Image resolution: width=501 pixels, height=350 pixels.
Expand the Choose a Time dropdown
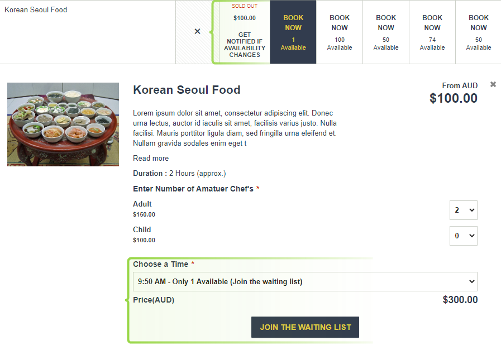(305, 282)
